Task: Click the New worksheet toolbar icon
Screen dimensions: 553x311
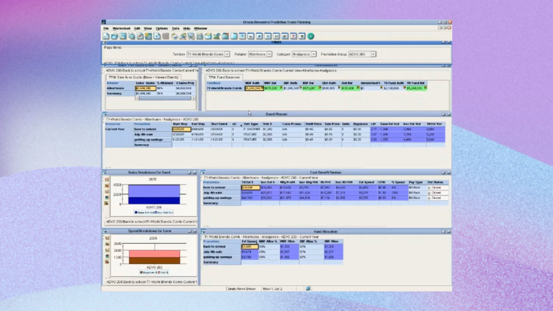Action: pyautogui.click(x=106, y=36)
